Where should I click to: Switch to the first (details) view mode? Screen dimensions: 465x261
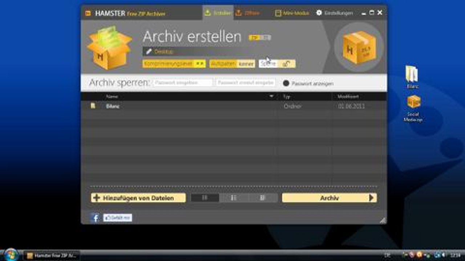tap(205, 198)
